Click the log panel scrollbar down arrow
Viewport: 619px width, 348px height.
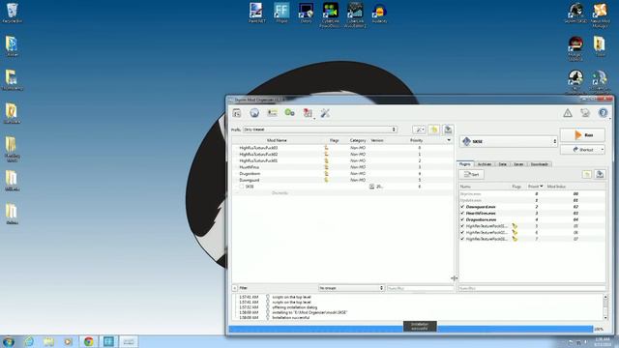point(605,317)
